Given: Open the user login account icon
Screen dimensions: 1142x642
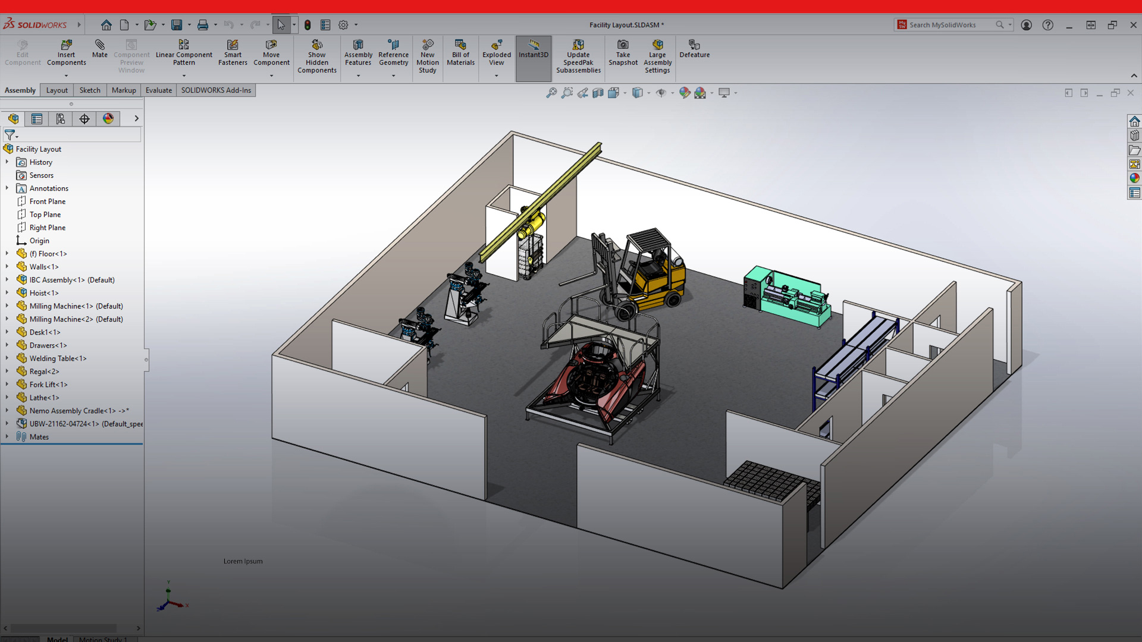Looking at the screenshot, I should tap(1026, 25).
